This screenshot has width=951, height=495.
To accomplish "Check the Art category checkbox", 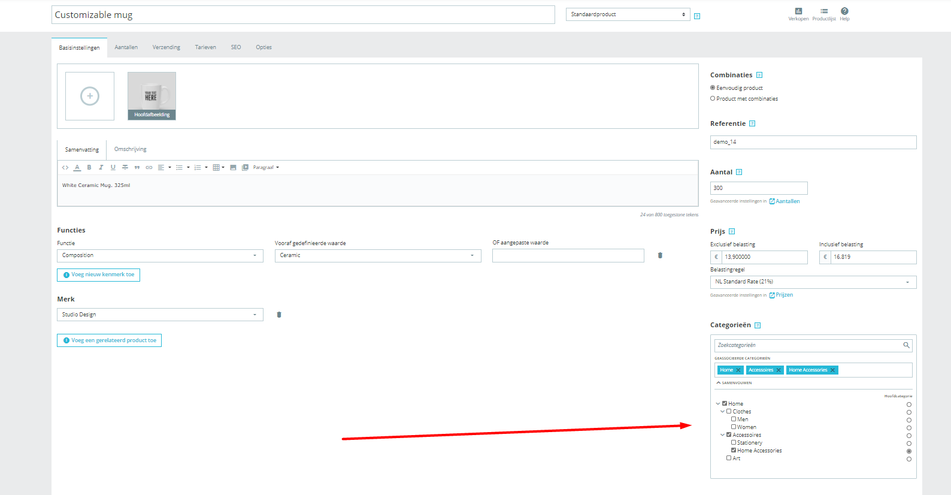I will pos(729,458).
